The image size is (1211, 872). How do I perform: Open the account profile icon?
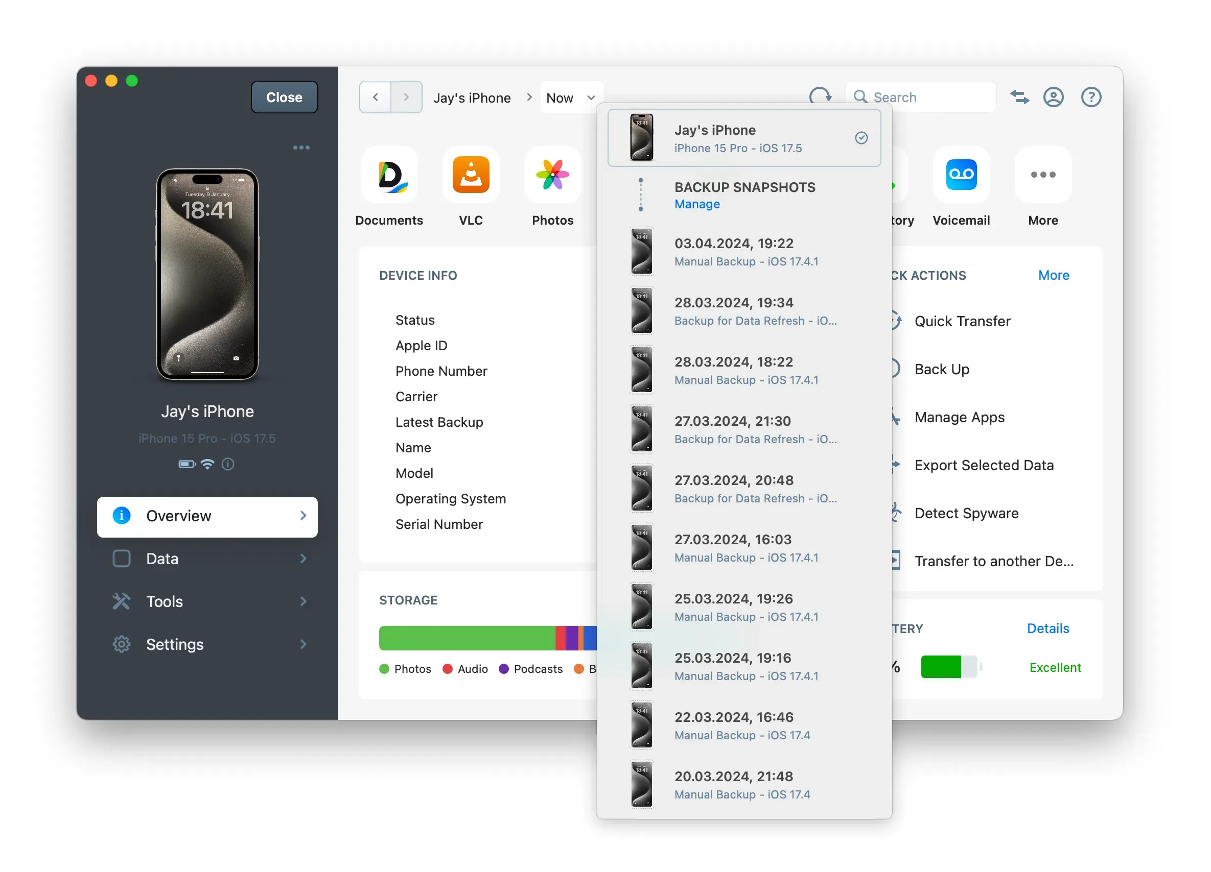(1053, 96)
